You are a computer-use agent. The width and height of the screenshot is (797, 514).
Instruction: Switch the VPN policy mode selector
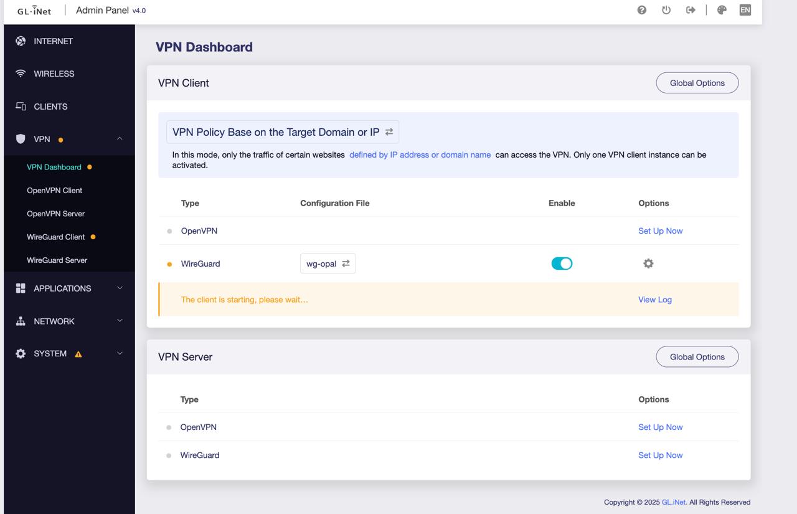[x=282, y=132]
